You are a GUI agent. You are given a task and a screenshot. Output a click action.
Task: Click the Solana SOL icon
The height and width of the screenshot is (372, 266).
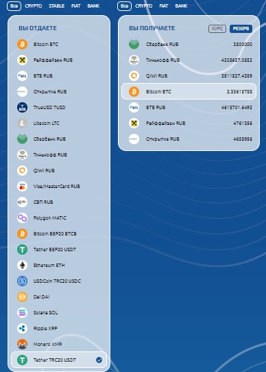click(23, 312)
